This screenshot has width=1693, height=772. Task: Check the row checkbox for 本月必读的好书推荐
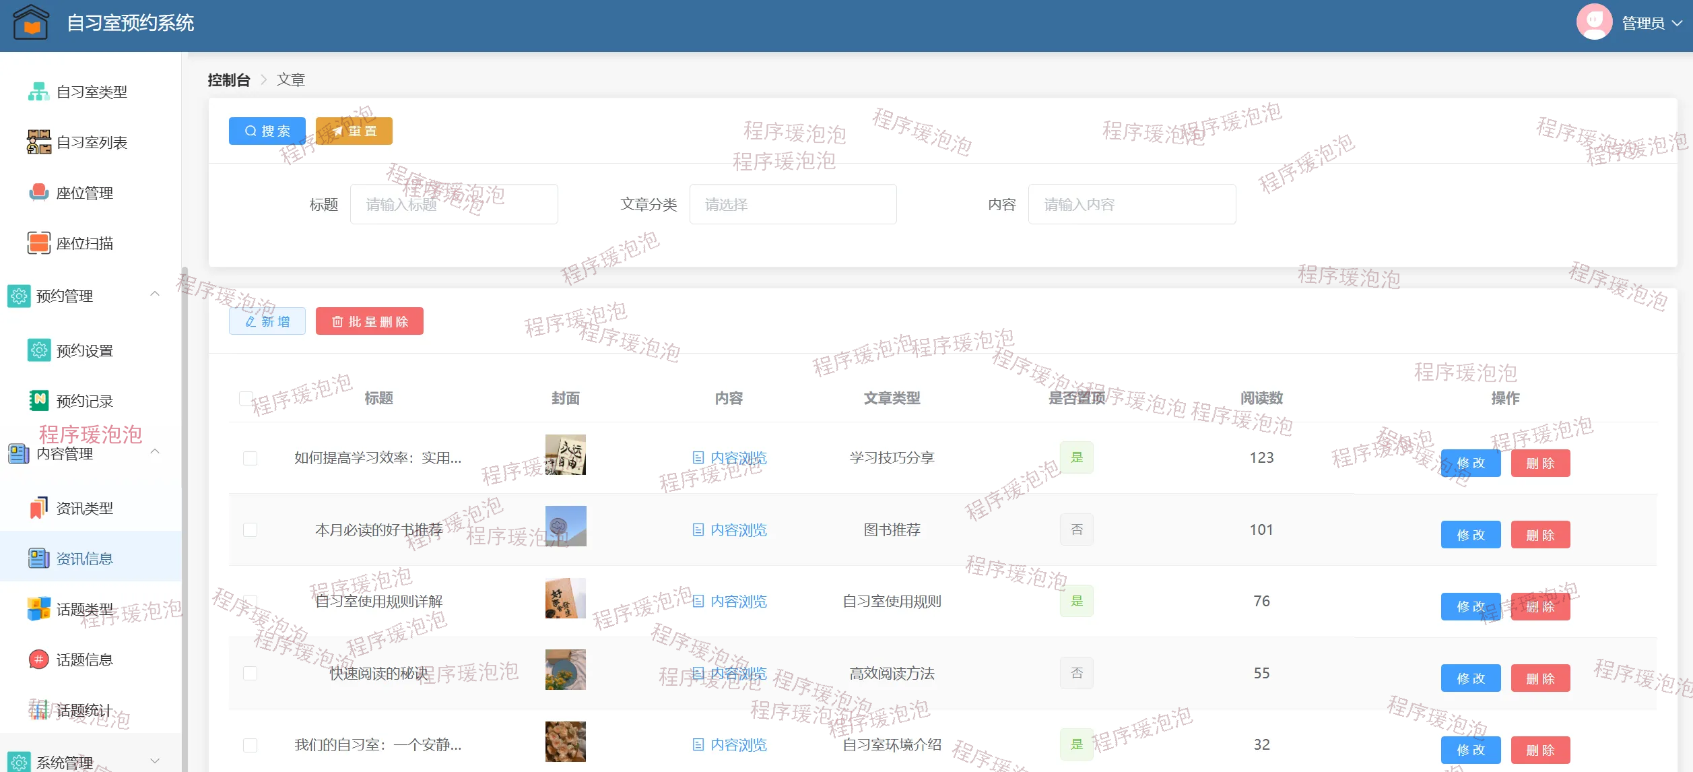[250, 530]
